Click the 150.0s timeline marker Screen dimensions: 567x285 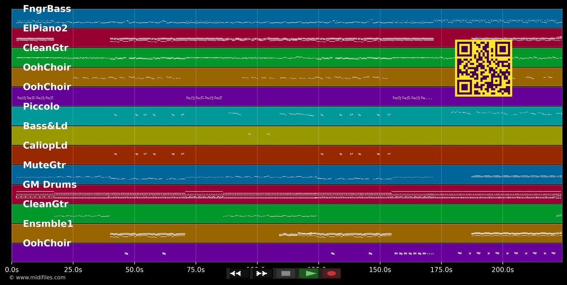click(x=380, y=270)
